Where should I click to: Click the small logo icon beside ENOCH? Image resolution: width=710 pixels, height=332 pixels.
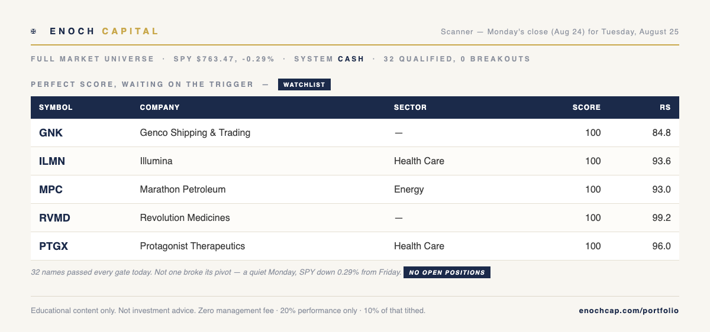pos(33,31)
